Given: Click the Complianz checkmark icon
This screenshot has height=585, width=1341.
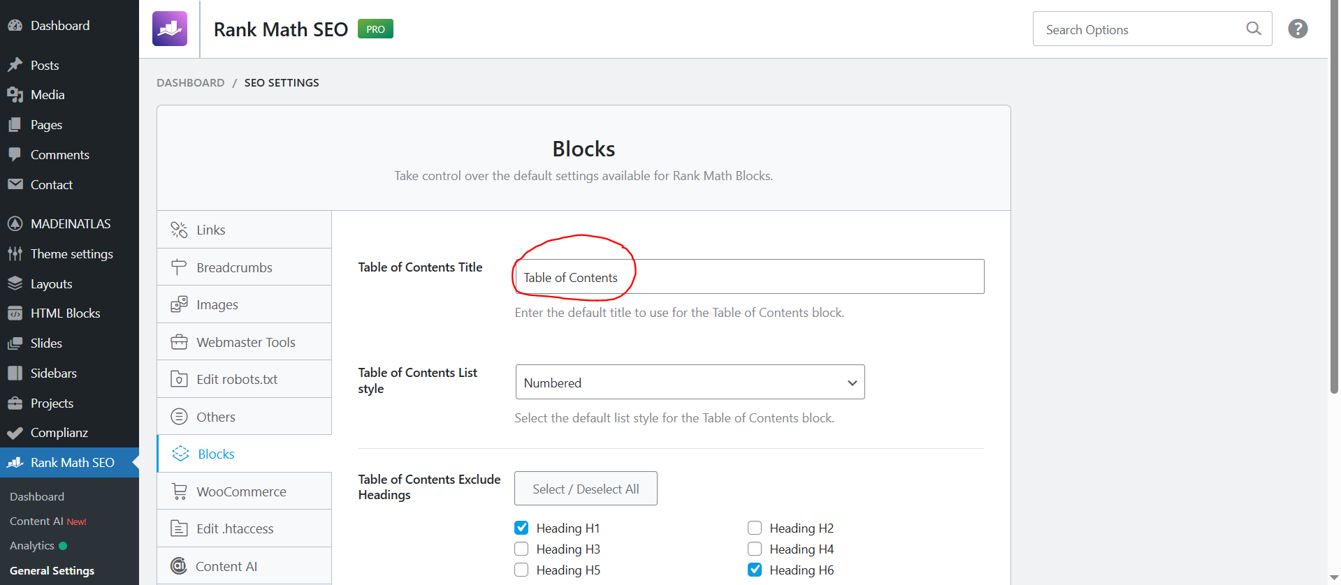Looking at the screenshot, I should click(15, 433).
